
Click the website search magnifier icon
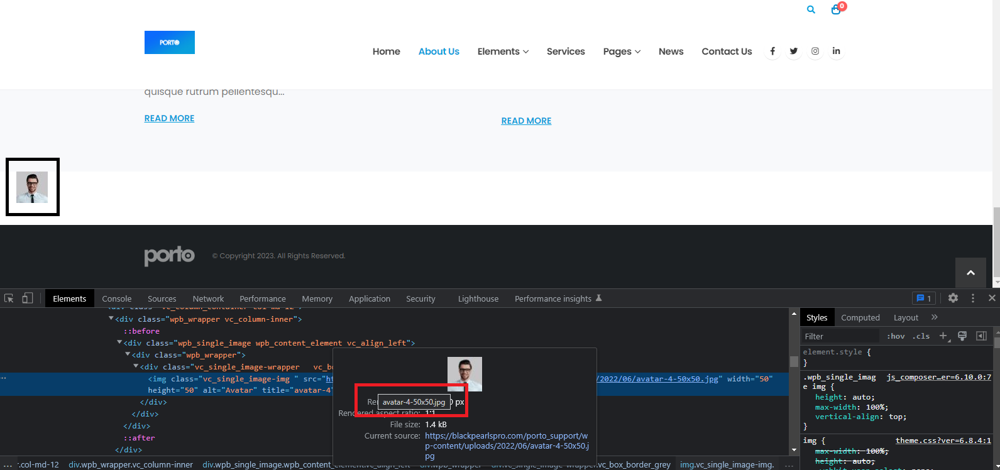[811, 10]
